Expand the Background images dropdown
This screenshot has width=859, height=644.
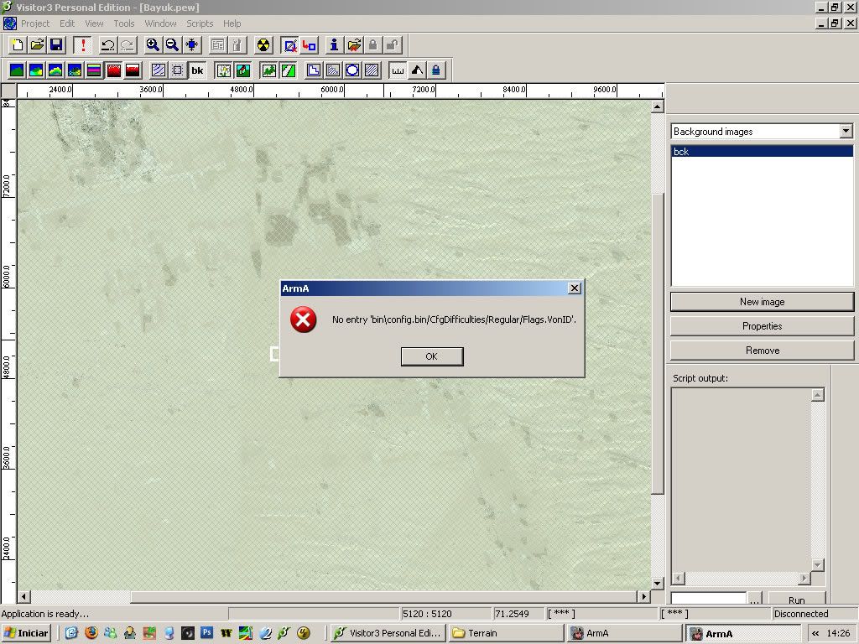846,132
